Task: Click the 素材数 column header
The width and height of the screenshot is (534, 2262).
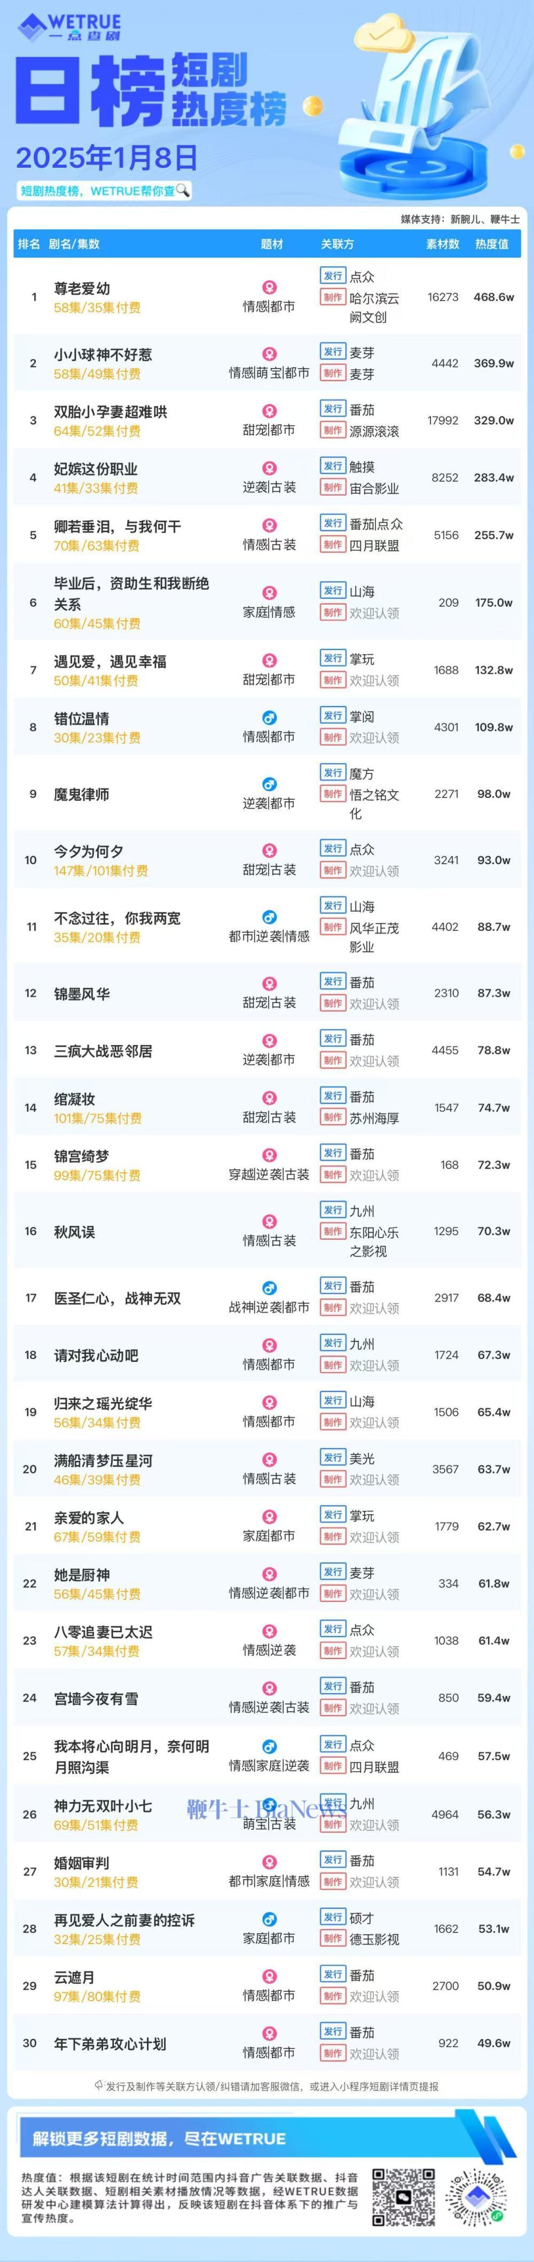Action: [443, 244]
